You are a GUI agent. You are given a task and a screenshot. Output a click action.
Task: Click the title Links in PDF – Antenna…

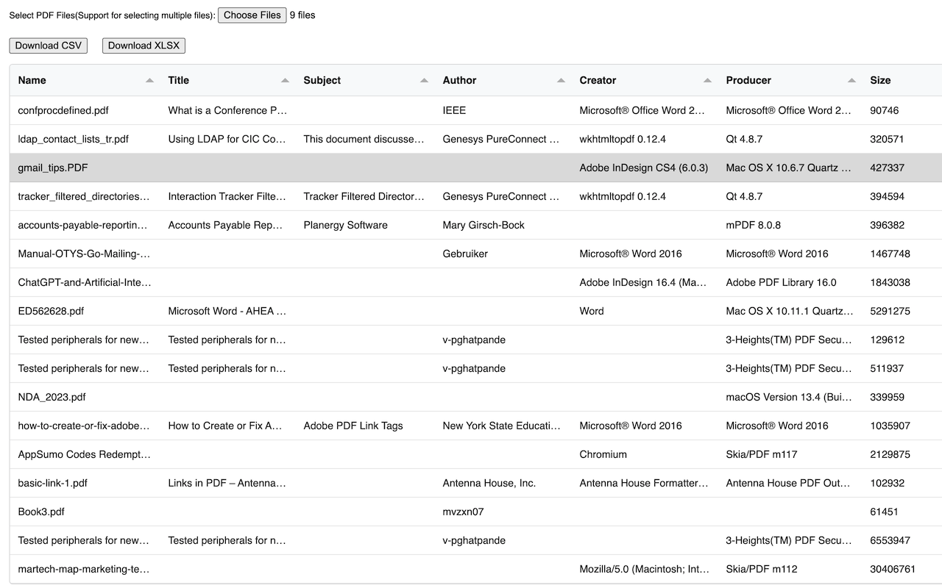[227, 483]
